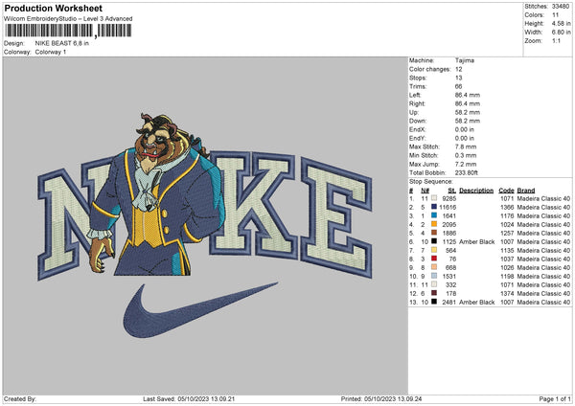This screenshot has height=406, width=575.
Task: Click the Created By label in the footer
Action: 20,398
